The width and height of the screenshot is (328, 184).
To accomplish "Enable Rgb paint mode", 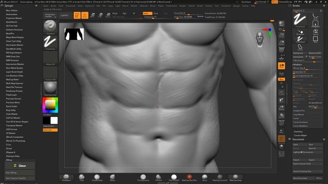I will (124, 13).
